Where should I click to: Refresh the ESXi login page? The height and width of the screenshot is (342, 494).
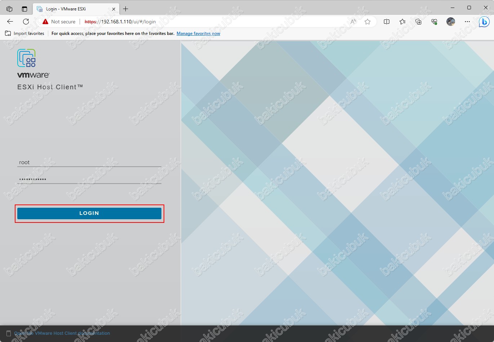(x=26, y=22)
